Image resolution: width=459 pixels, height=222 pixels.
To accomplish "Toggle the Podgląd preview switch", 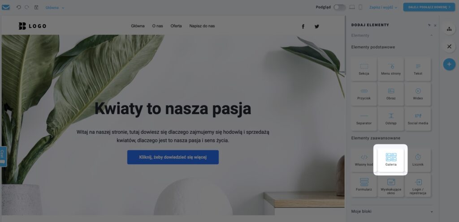I will (340, 7).
